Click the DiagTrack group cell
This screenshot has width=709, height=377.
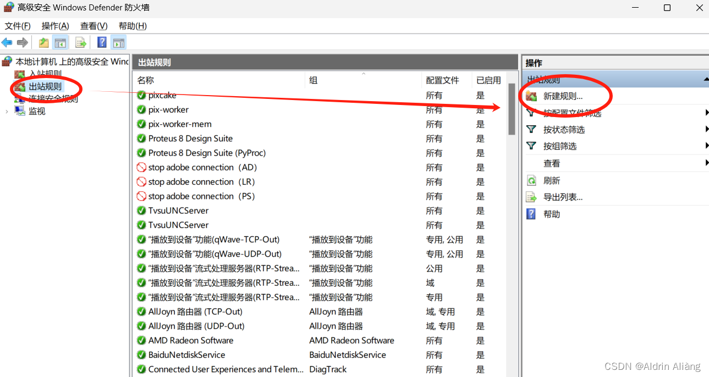click(328, 369)
